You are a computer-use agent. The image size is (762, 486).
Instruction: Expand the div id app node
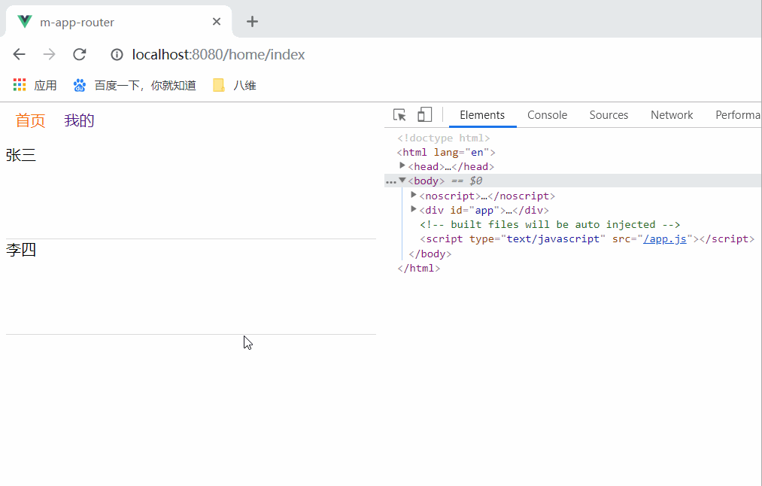[x=414, y=209]
